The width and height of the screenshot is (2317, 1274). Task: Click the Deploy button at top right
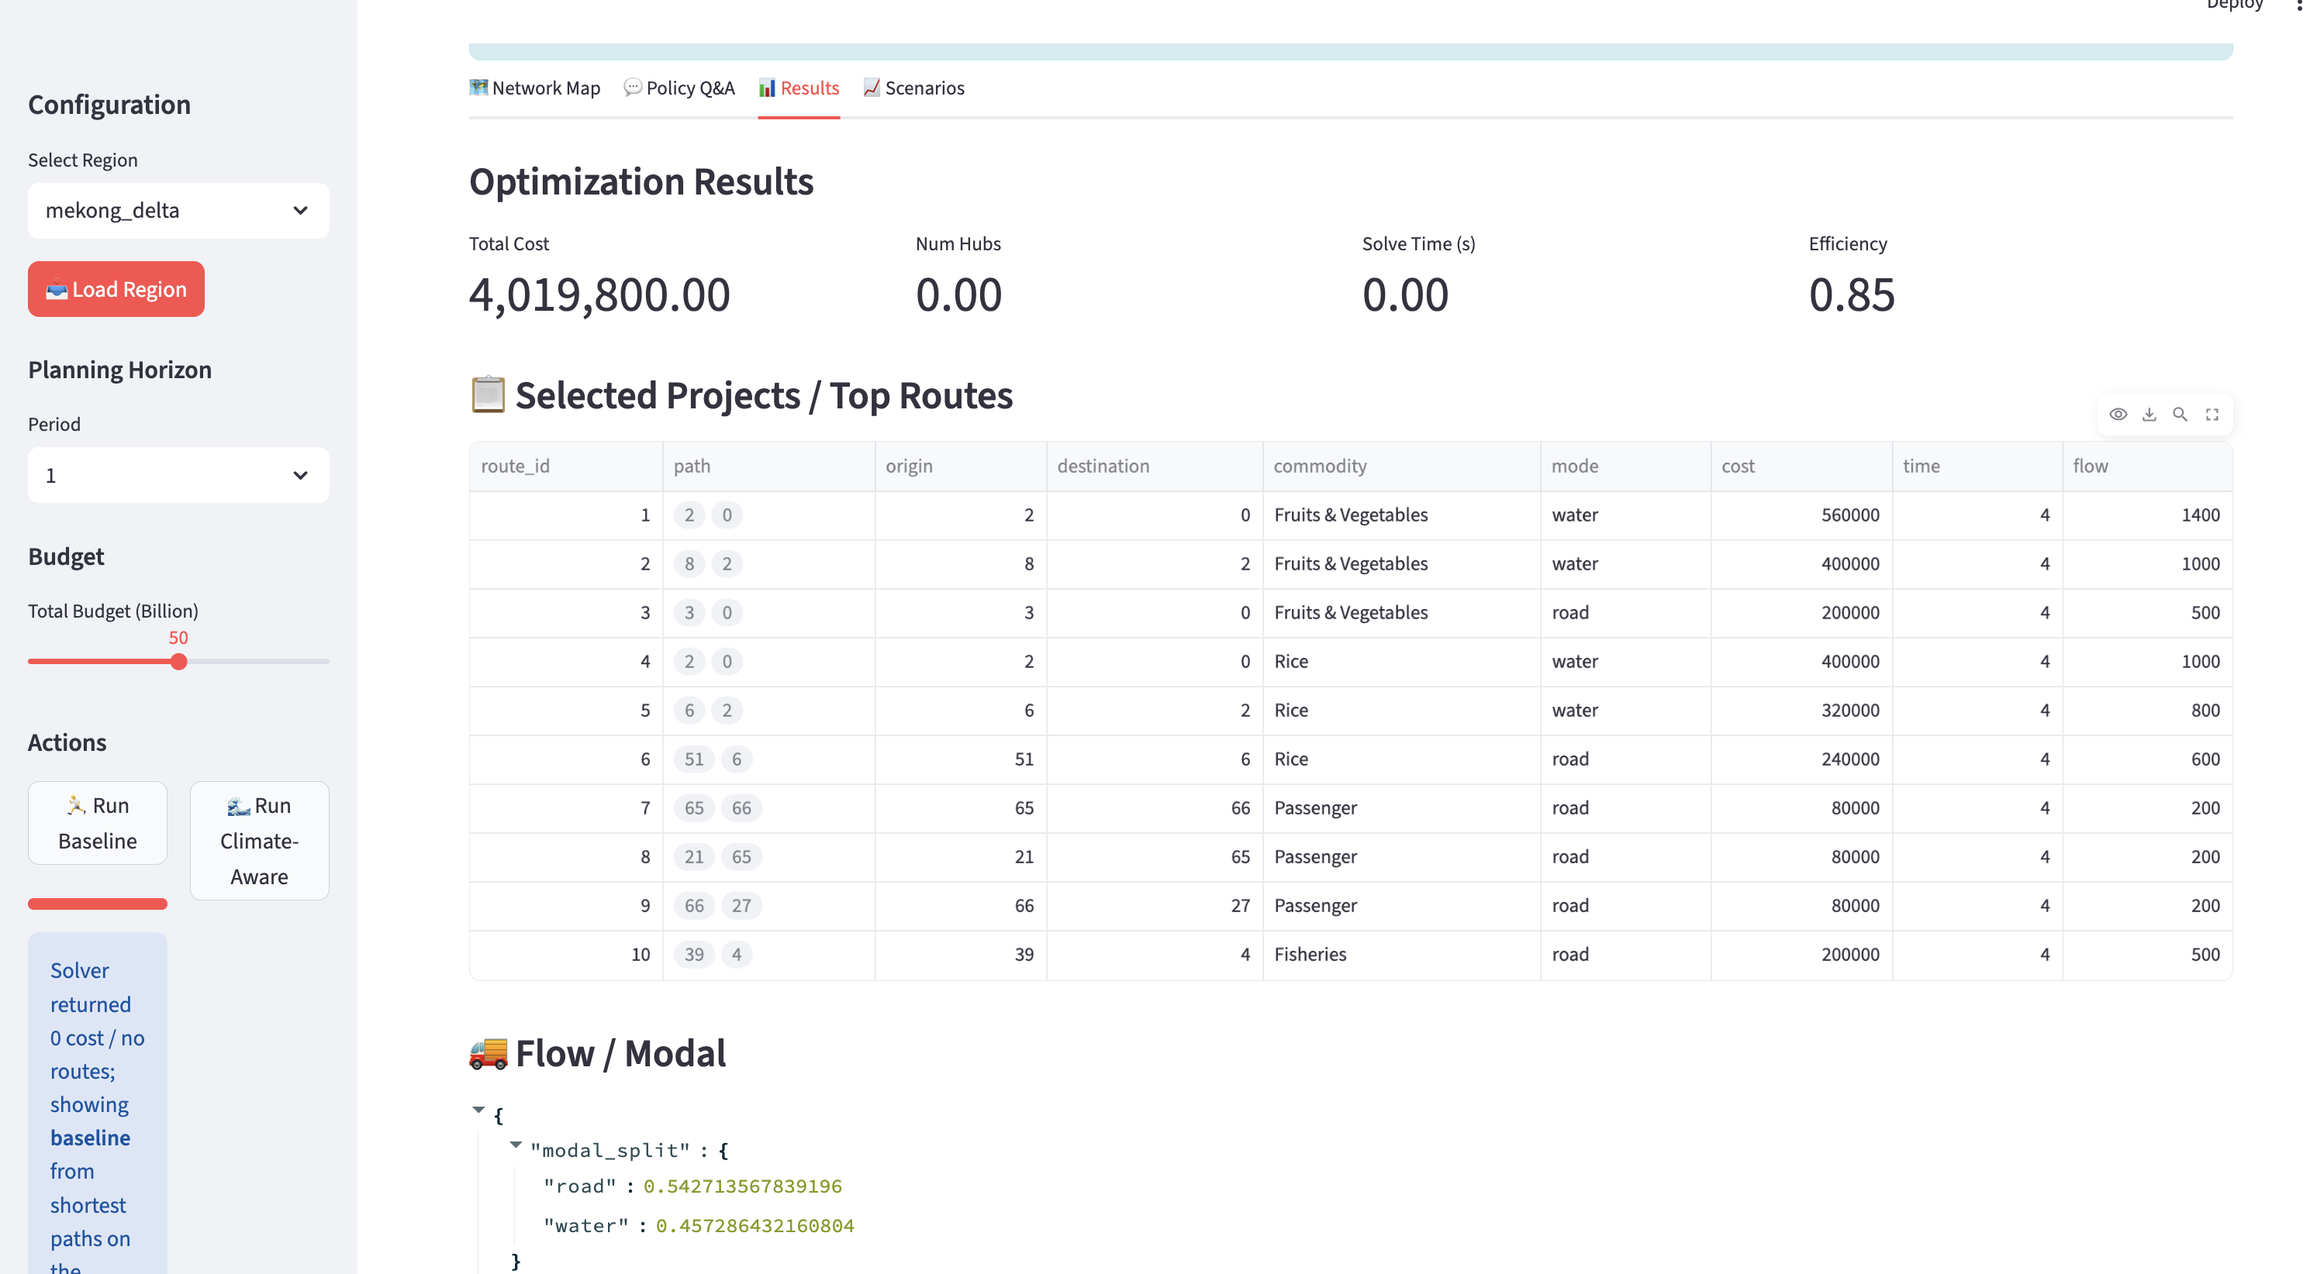tap(2234, 5)
